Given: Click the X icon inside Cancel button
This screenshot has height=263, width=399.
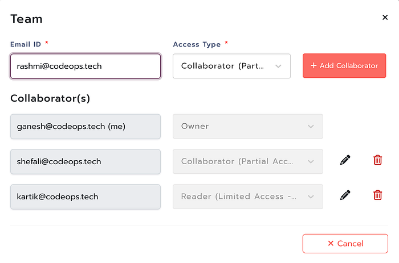Looking at the screenshot, I should pyautogui.click(x=331, y=243).
